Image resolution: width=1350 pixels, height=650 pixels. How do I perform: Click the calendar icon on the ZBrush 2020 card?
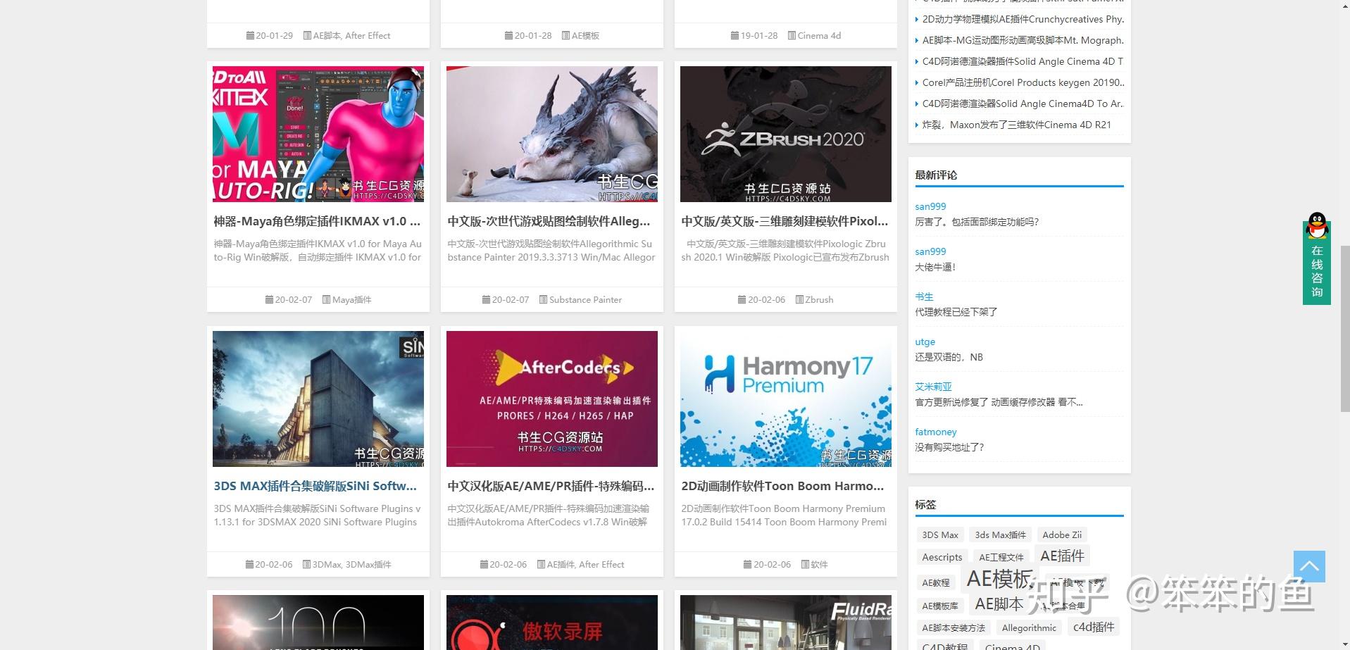coord(742,299)
